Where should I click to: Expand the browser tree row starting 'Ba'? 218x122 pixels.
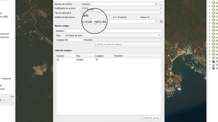click(x=210, y=13)
